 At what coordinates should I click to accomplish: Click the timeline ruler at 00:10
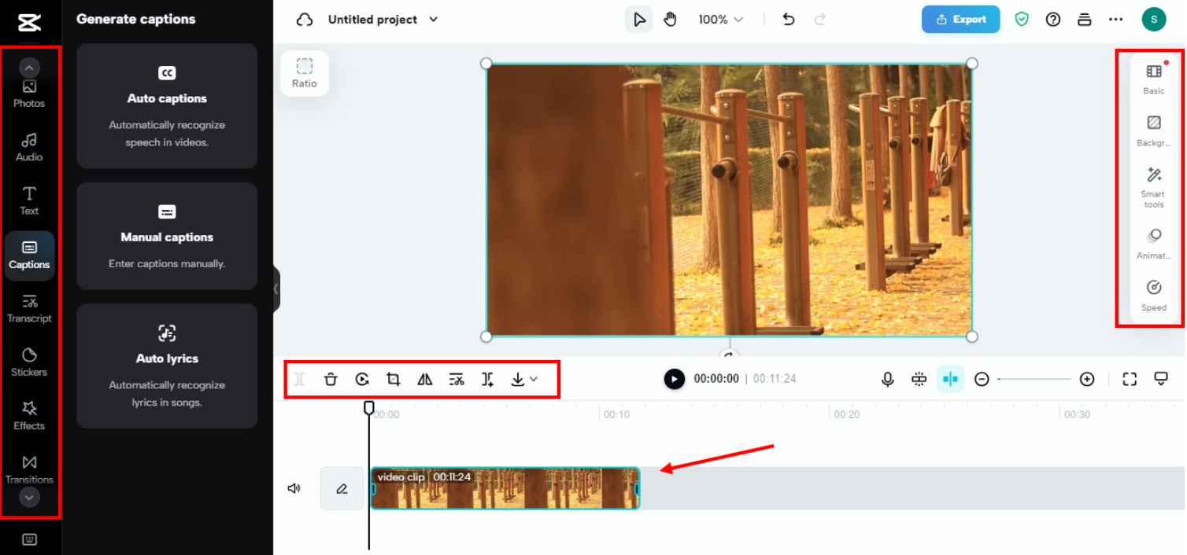tap(616, 414)
